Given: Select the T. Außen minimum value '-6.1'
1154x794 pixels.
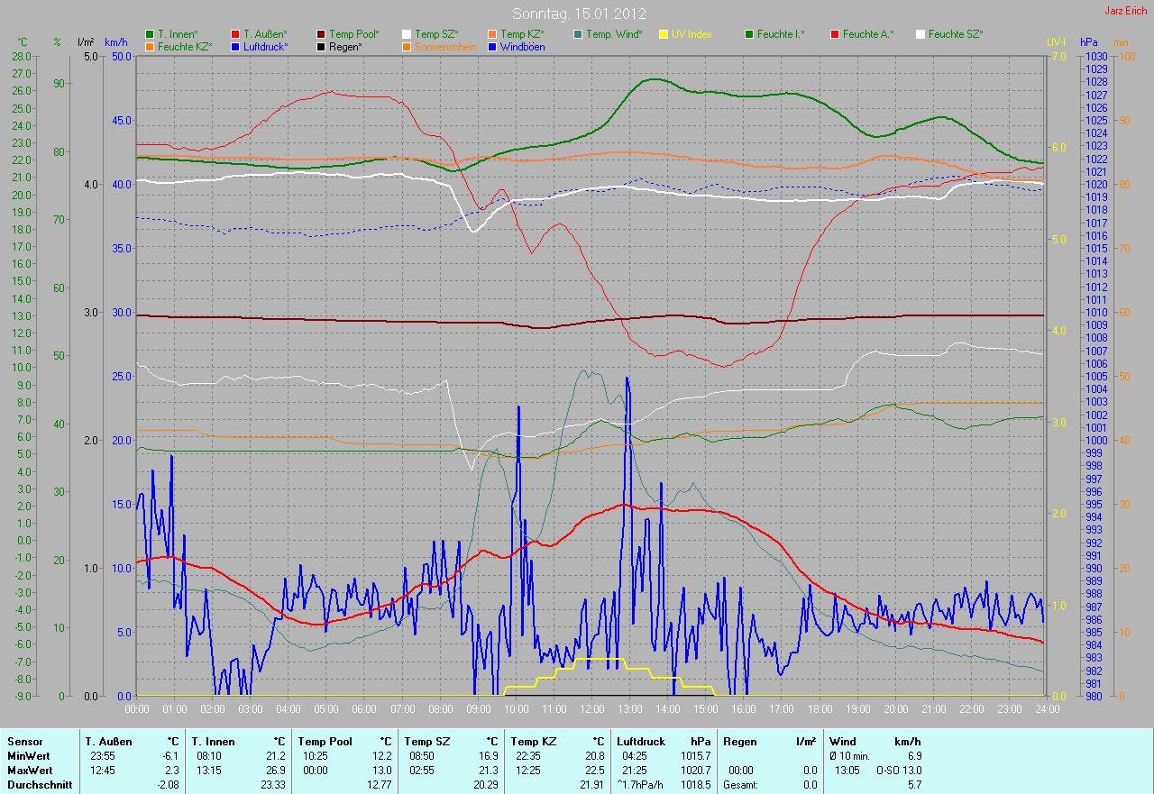Looking at the screenshot, I should [169, 756].
